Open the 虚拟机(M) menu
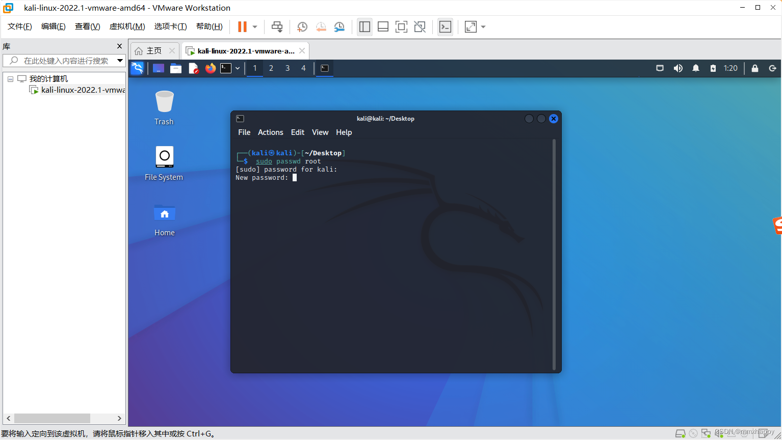This screenshot has height=440, width=782. pos(127,26)
